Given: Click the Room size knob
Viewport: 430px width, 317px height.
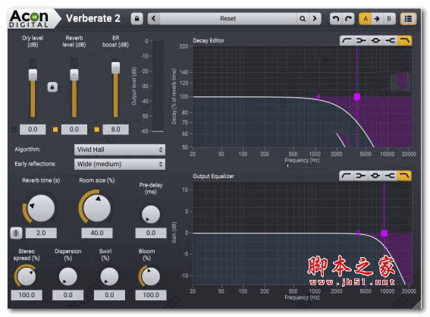Looking at the screenshot, I should pyautogui.click(x=97, y=209).
